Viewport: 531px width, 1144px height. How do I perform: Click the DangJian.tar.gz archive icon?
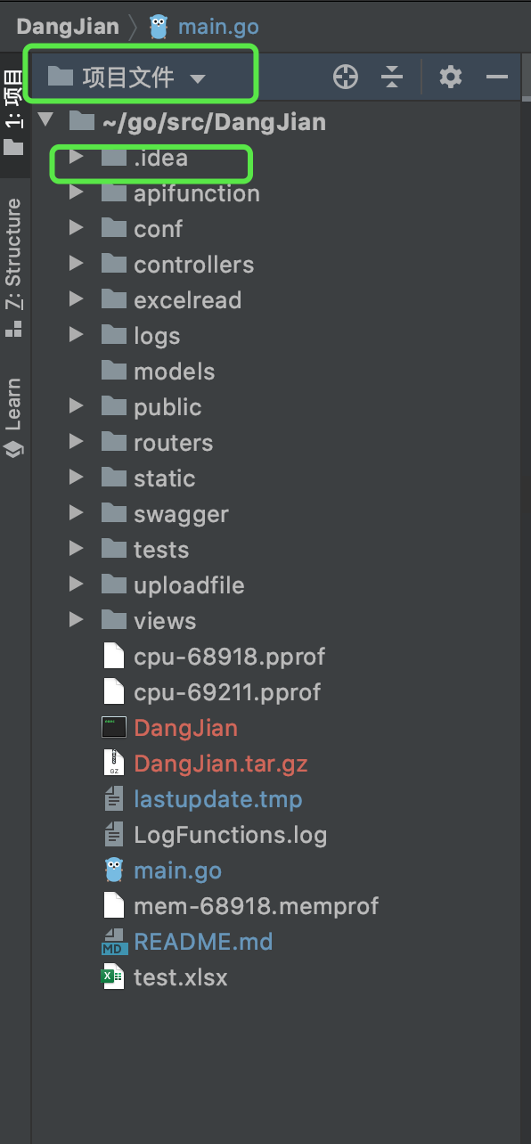coord(113,764)
